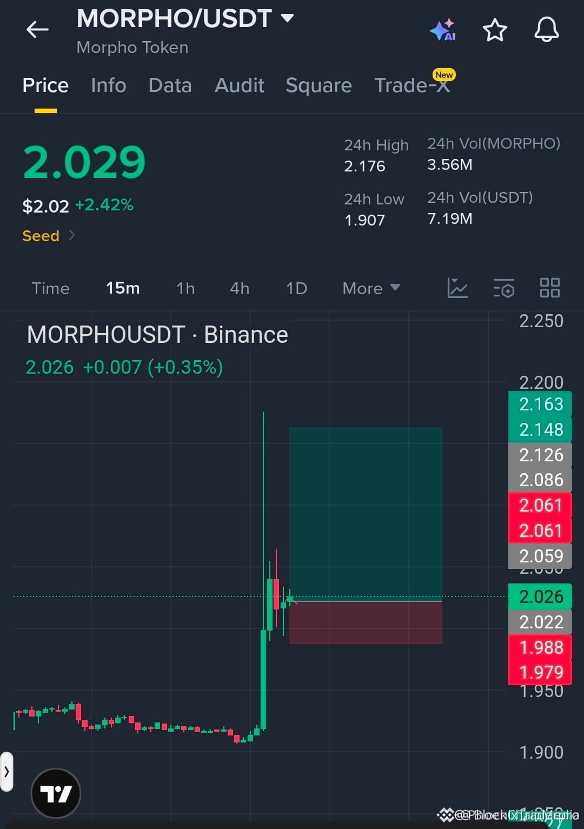Tap the 24h High value 2.176

click(x=364, y=166)
